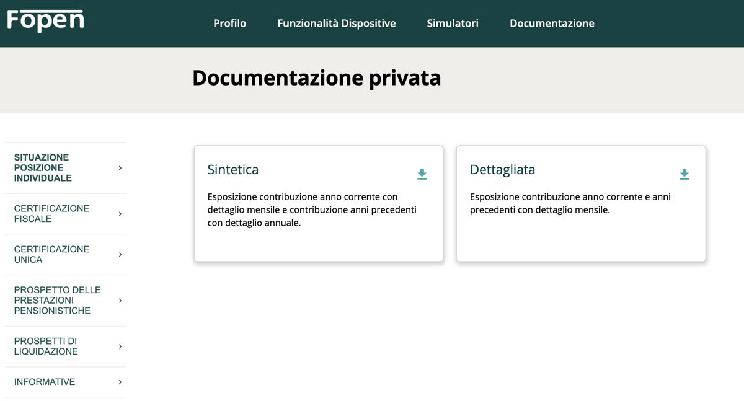
Task: Click Sintetica description about dettaglio annuale
Action: coord(312,210)
